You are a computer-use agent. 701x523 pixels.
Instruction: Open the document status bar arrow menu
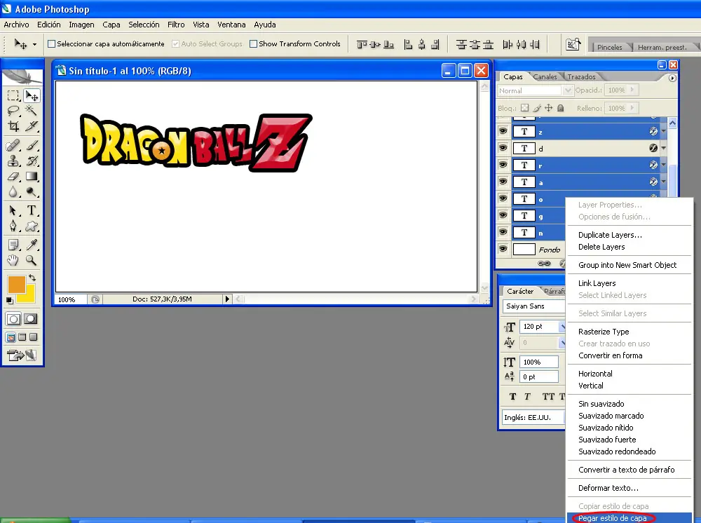[x=227, y=299]
